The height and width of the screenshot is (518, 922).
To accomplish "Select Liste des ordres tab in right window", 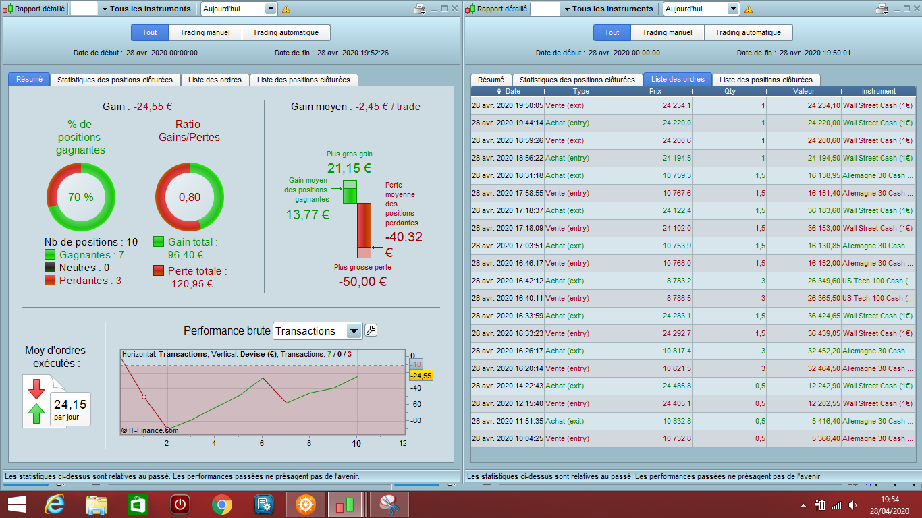I will click(x=678, y=79).
